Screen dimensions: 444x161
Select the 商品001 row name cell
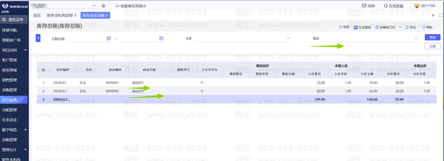click(x=138, y=83)
